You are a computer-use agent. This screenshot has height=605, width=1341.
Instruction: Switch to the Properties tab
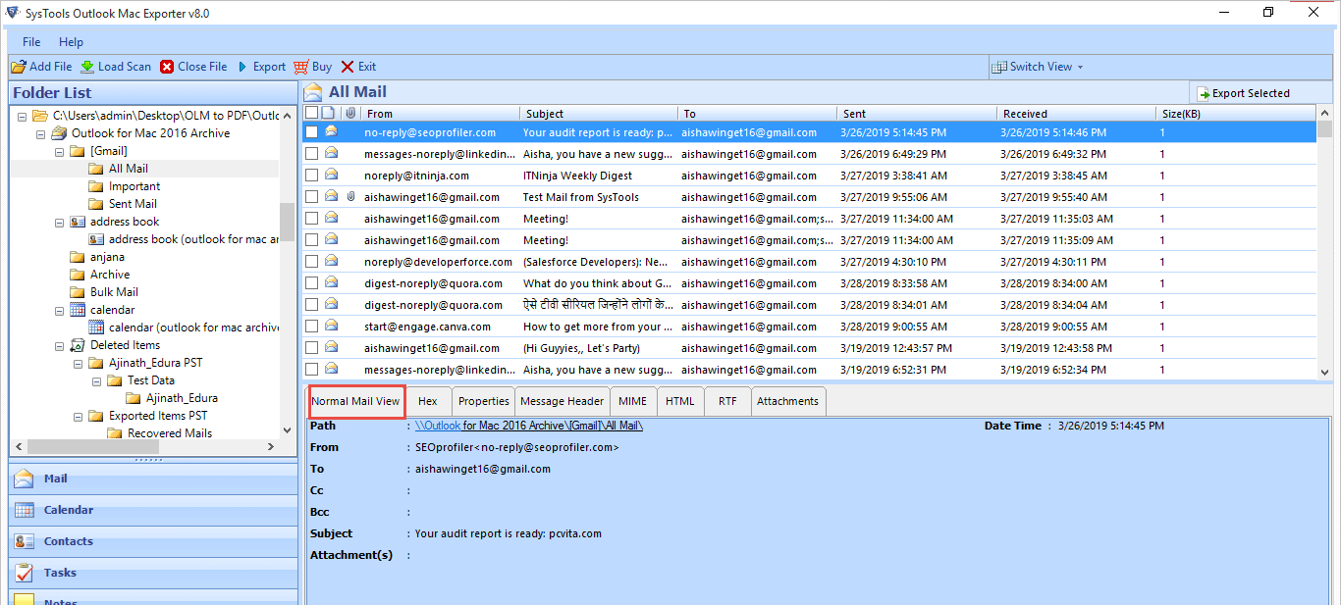pos(484,401)
